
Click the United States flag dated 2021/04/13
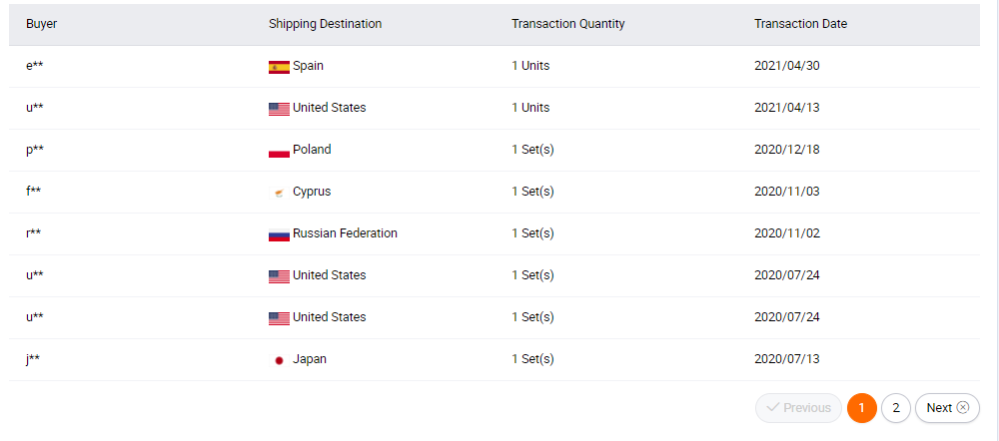point(279,109)
